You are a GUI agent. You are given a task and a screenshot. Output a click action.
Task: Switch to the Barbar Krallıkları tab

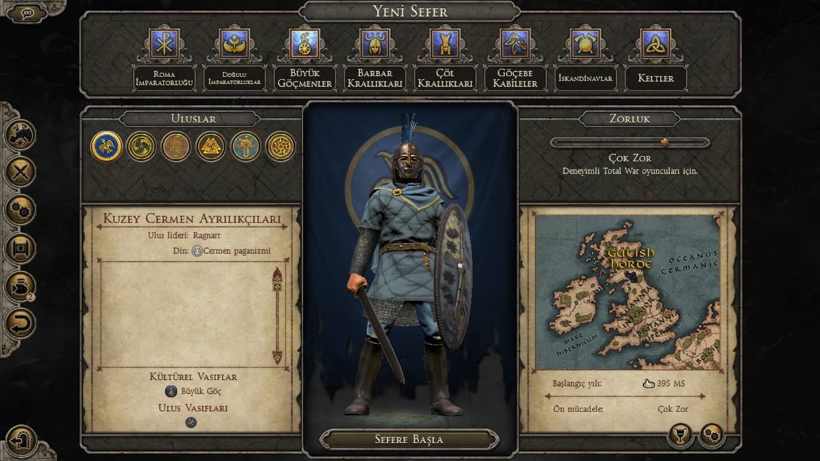click(x=375, y=78)
